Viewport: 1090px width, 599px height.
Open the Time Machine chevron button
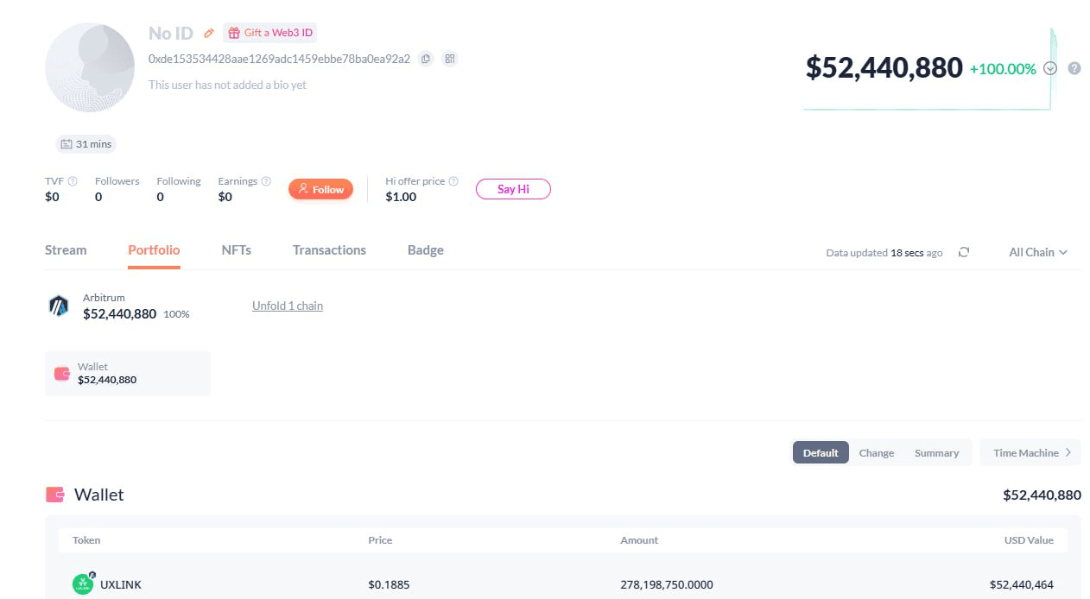click(1030, 452)
